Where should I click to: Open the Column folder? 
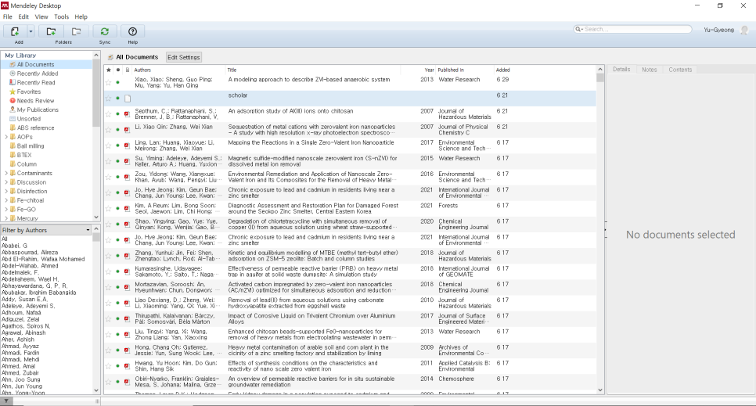(x=27, y=164)
